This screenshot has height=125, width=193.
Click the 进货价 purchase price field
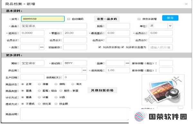point(32,33)
